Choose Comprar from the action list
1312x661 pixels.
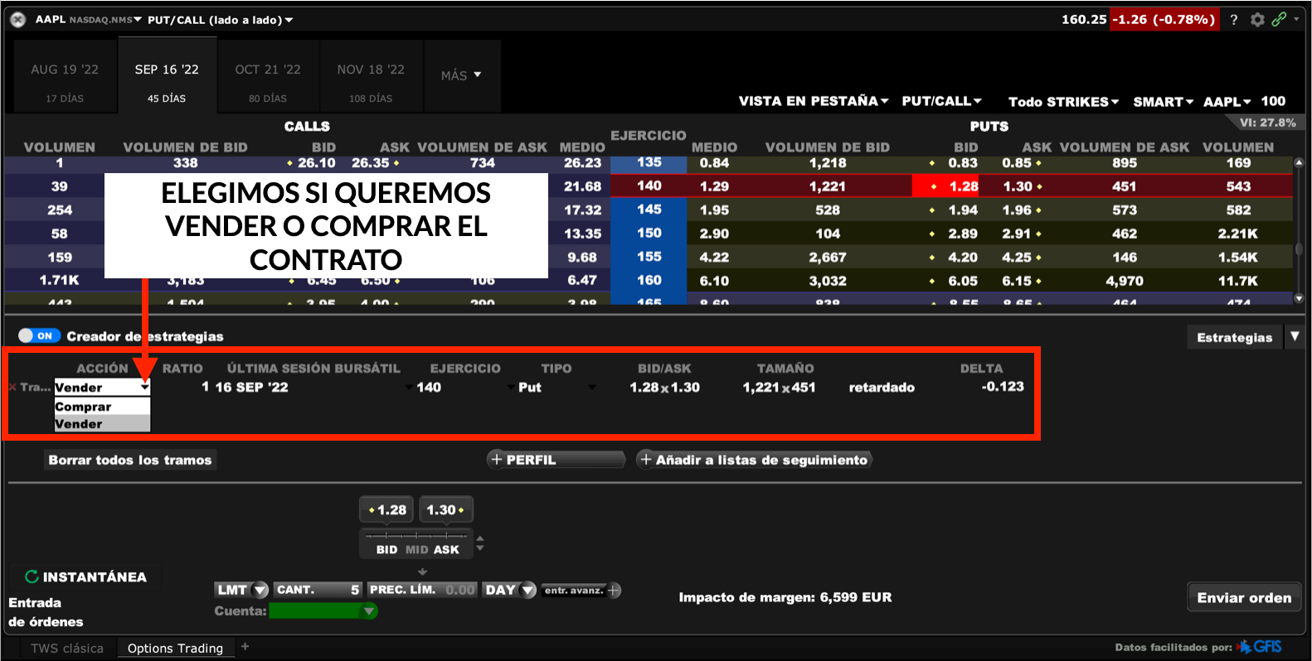(102, 407)
